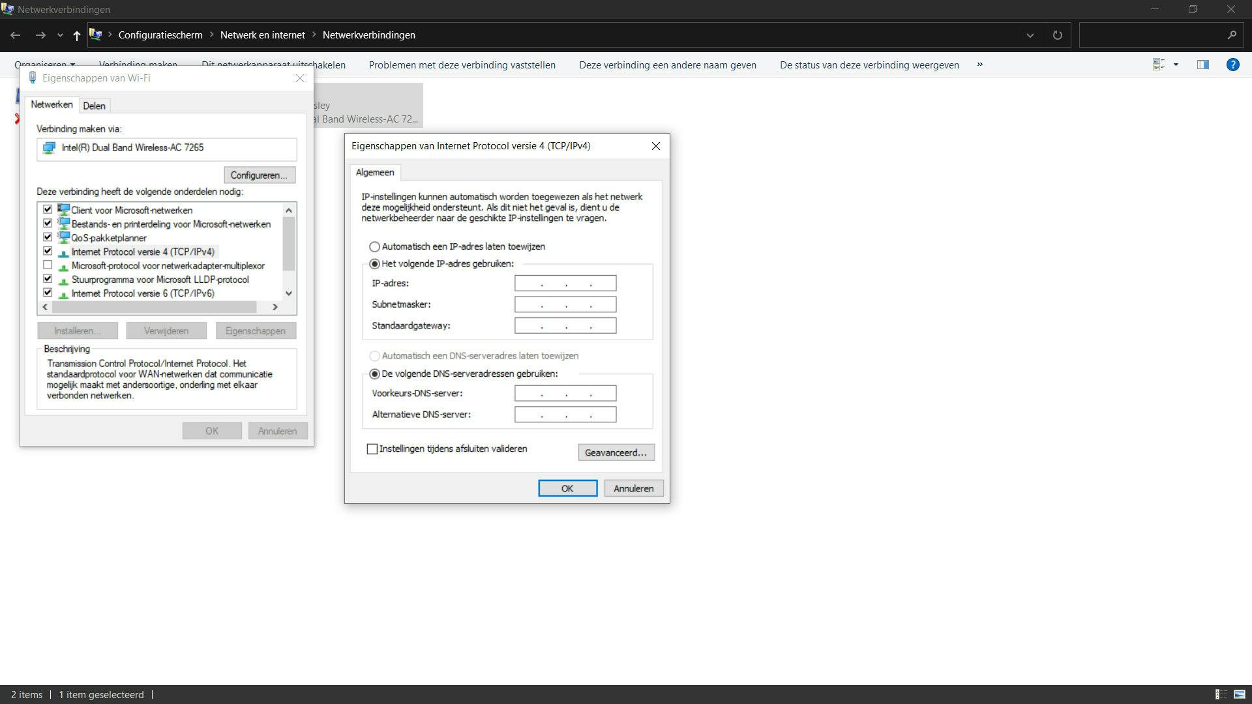Click Netwerk en internet breadcrumb
Viewport: 1252px width, 704px height.
pyautogui.click(x=262, y=35)
